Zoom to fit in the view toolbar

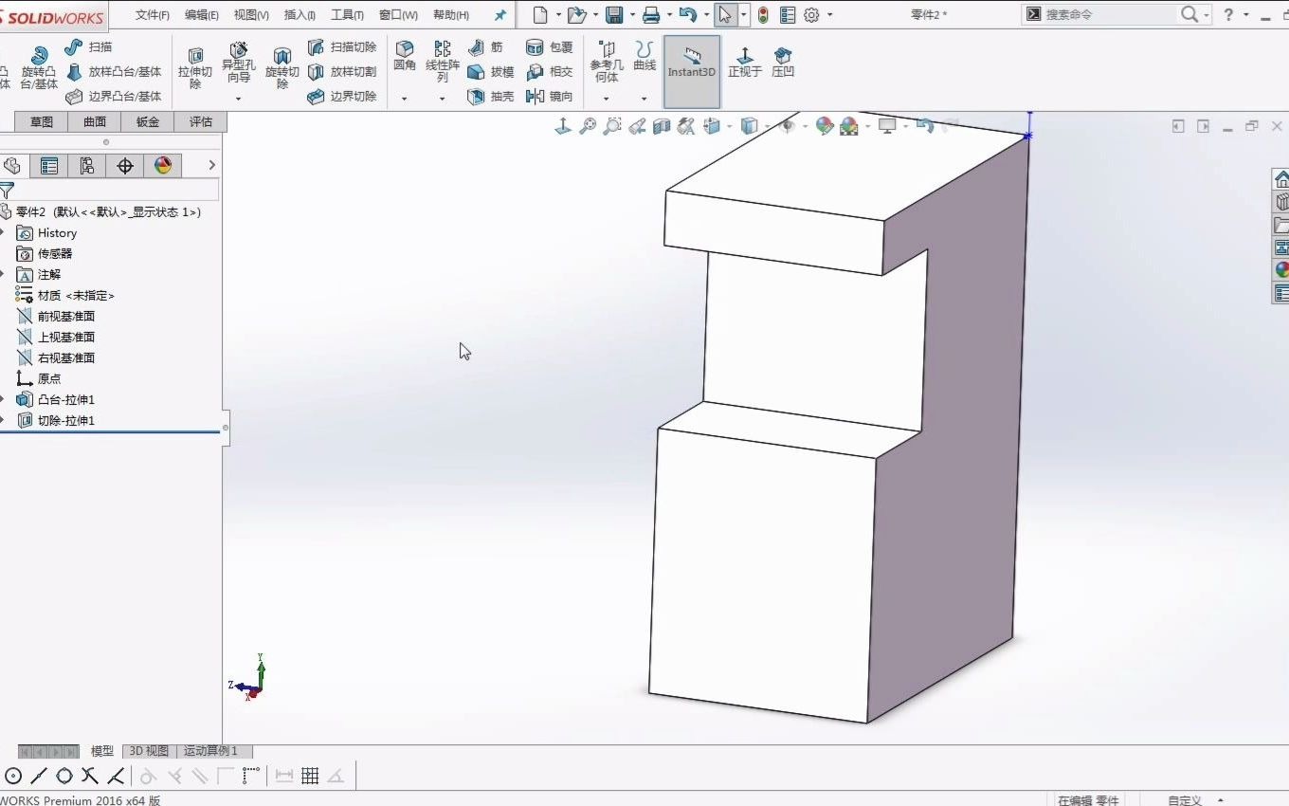[x=588, y=125]
